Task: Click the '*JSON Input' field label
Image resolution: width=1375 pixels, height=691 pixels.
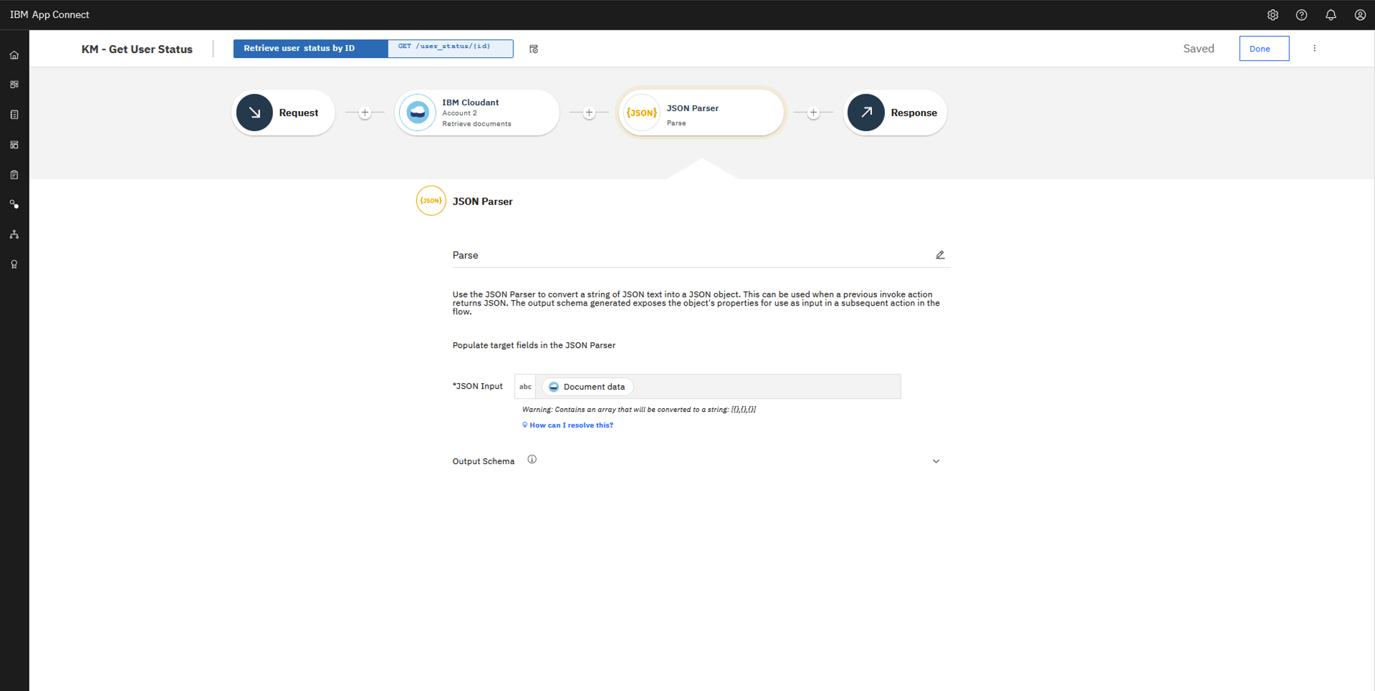Action: [x=477, y=387]
